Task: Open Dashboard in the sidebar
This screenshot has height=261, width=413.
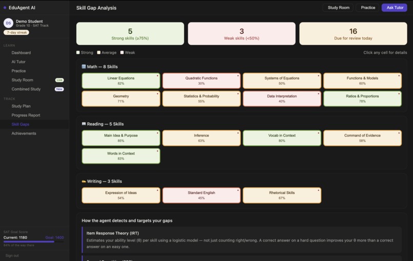Action: (x=21, y=53)
